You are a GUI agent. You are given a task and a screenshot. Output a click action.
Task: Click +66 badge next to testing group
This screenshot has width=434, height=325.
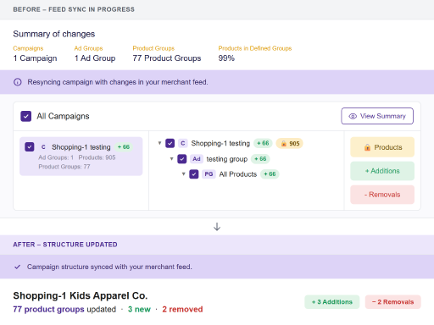260,159
